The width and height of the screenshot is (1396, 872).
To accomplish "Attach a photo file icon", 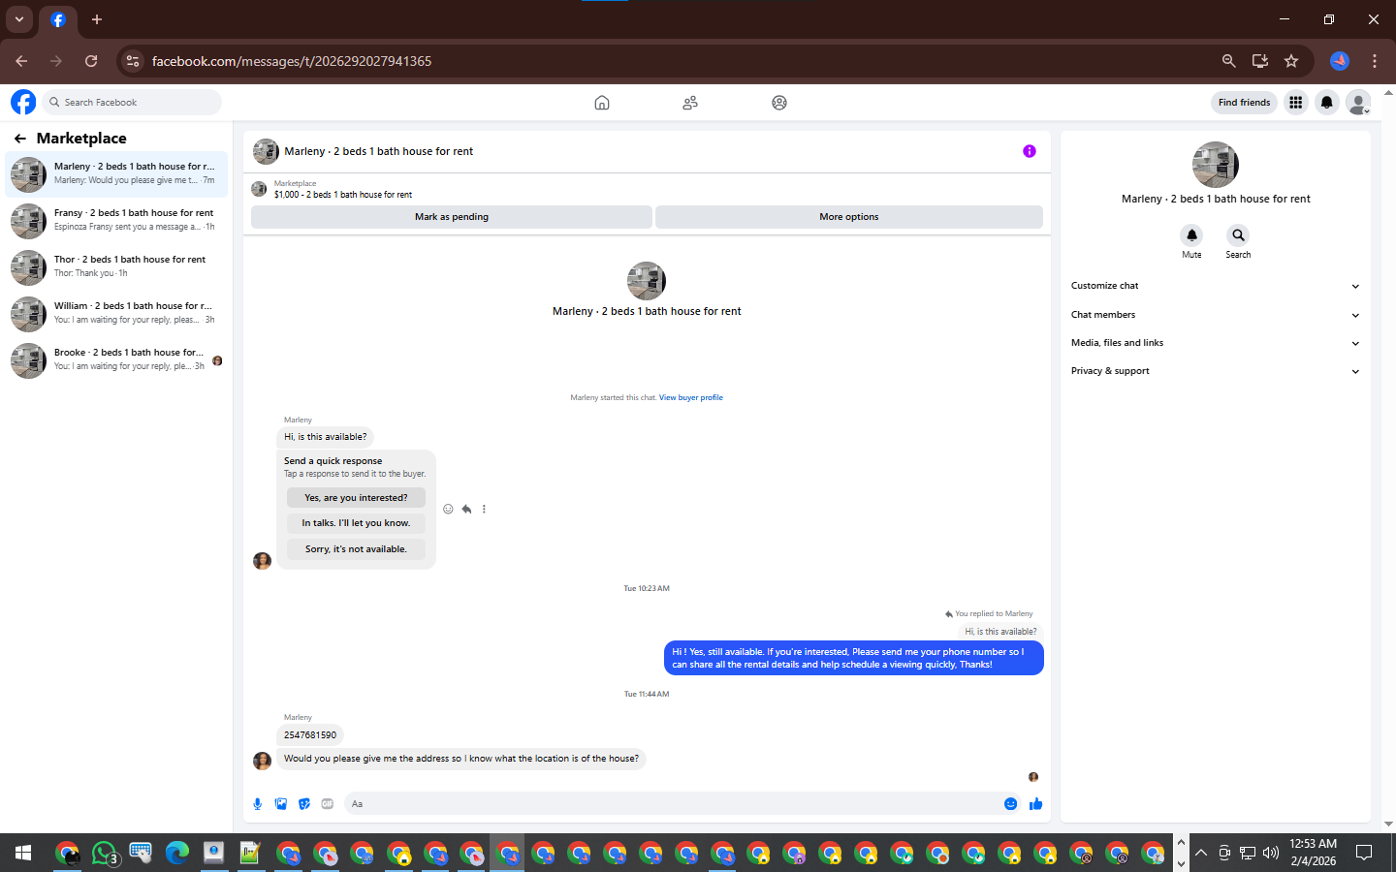I will [x=281, y=804].
